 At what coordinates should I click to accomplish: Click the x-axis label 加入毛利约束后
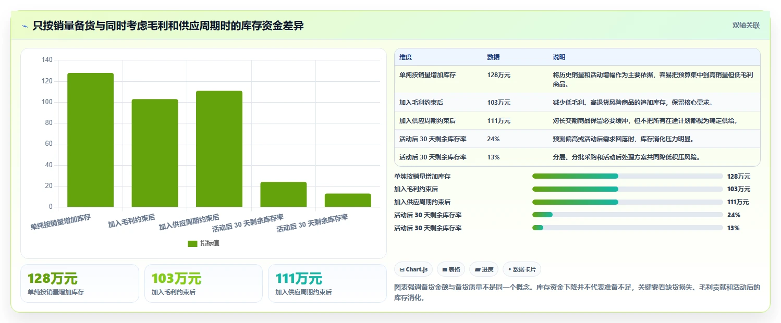[131, 221]
